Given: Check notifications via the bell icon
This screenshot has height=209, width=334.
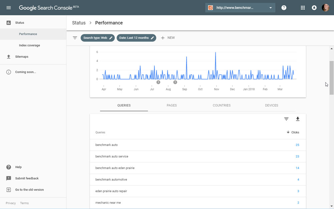Looking at the screenshot, I should [x=314, y=7].
